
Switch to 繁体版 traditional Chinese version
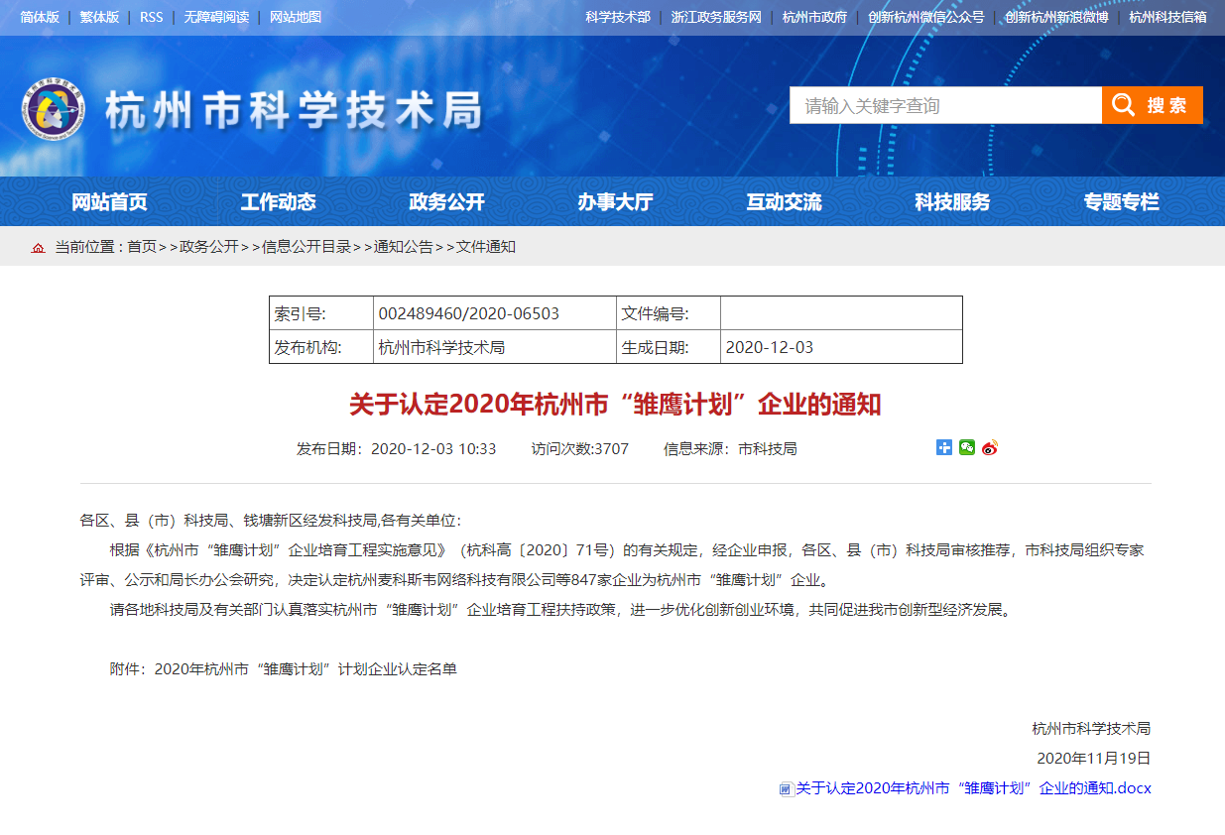tap(99, 17)
